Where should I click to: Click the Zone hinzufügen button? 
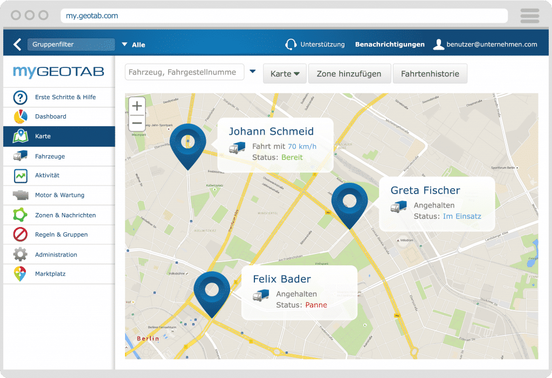(349, 72)
